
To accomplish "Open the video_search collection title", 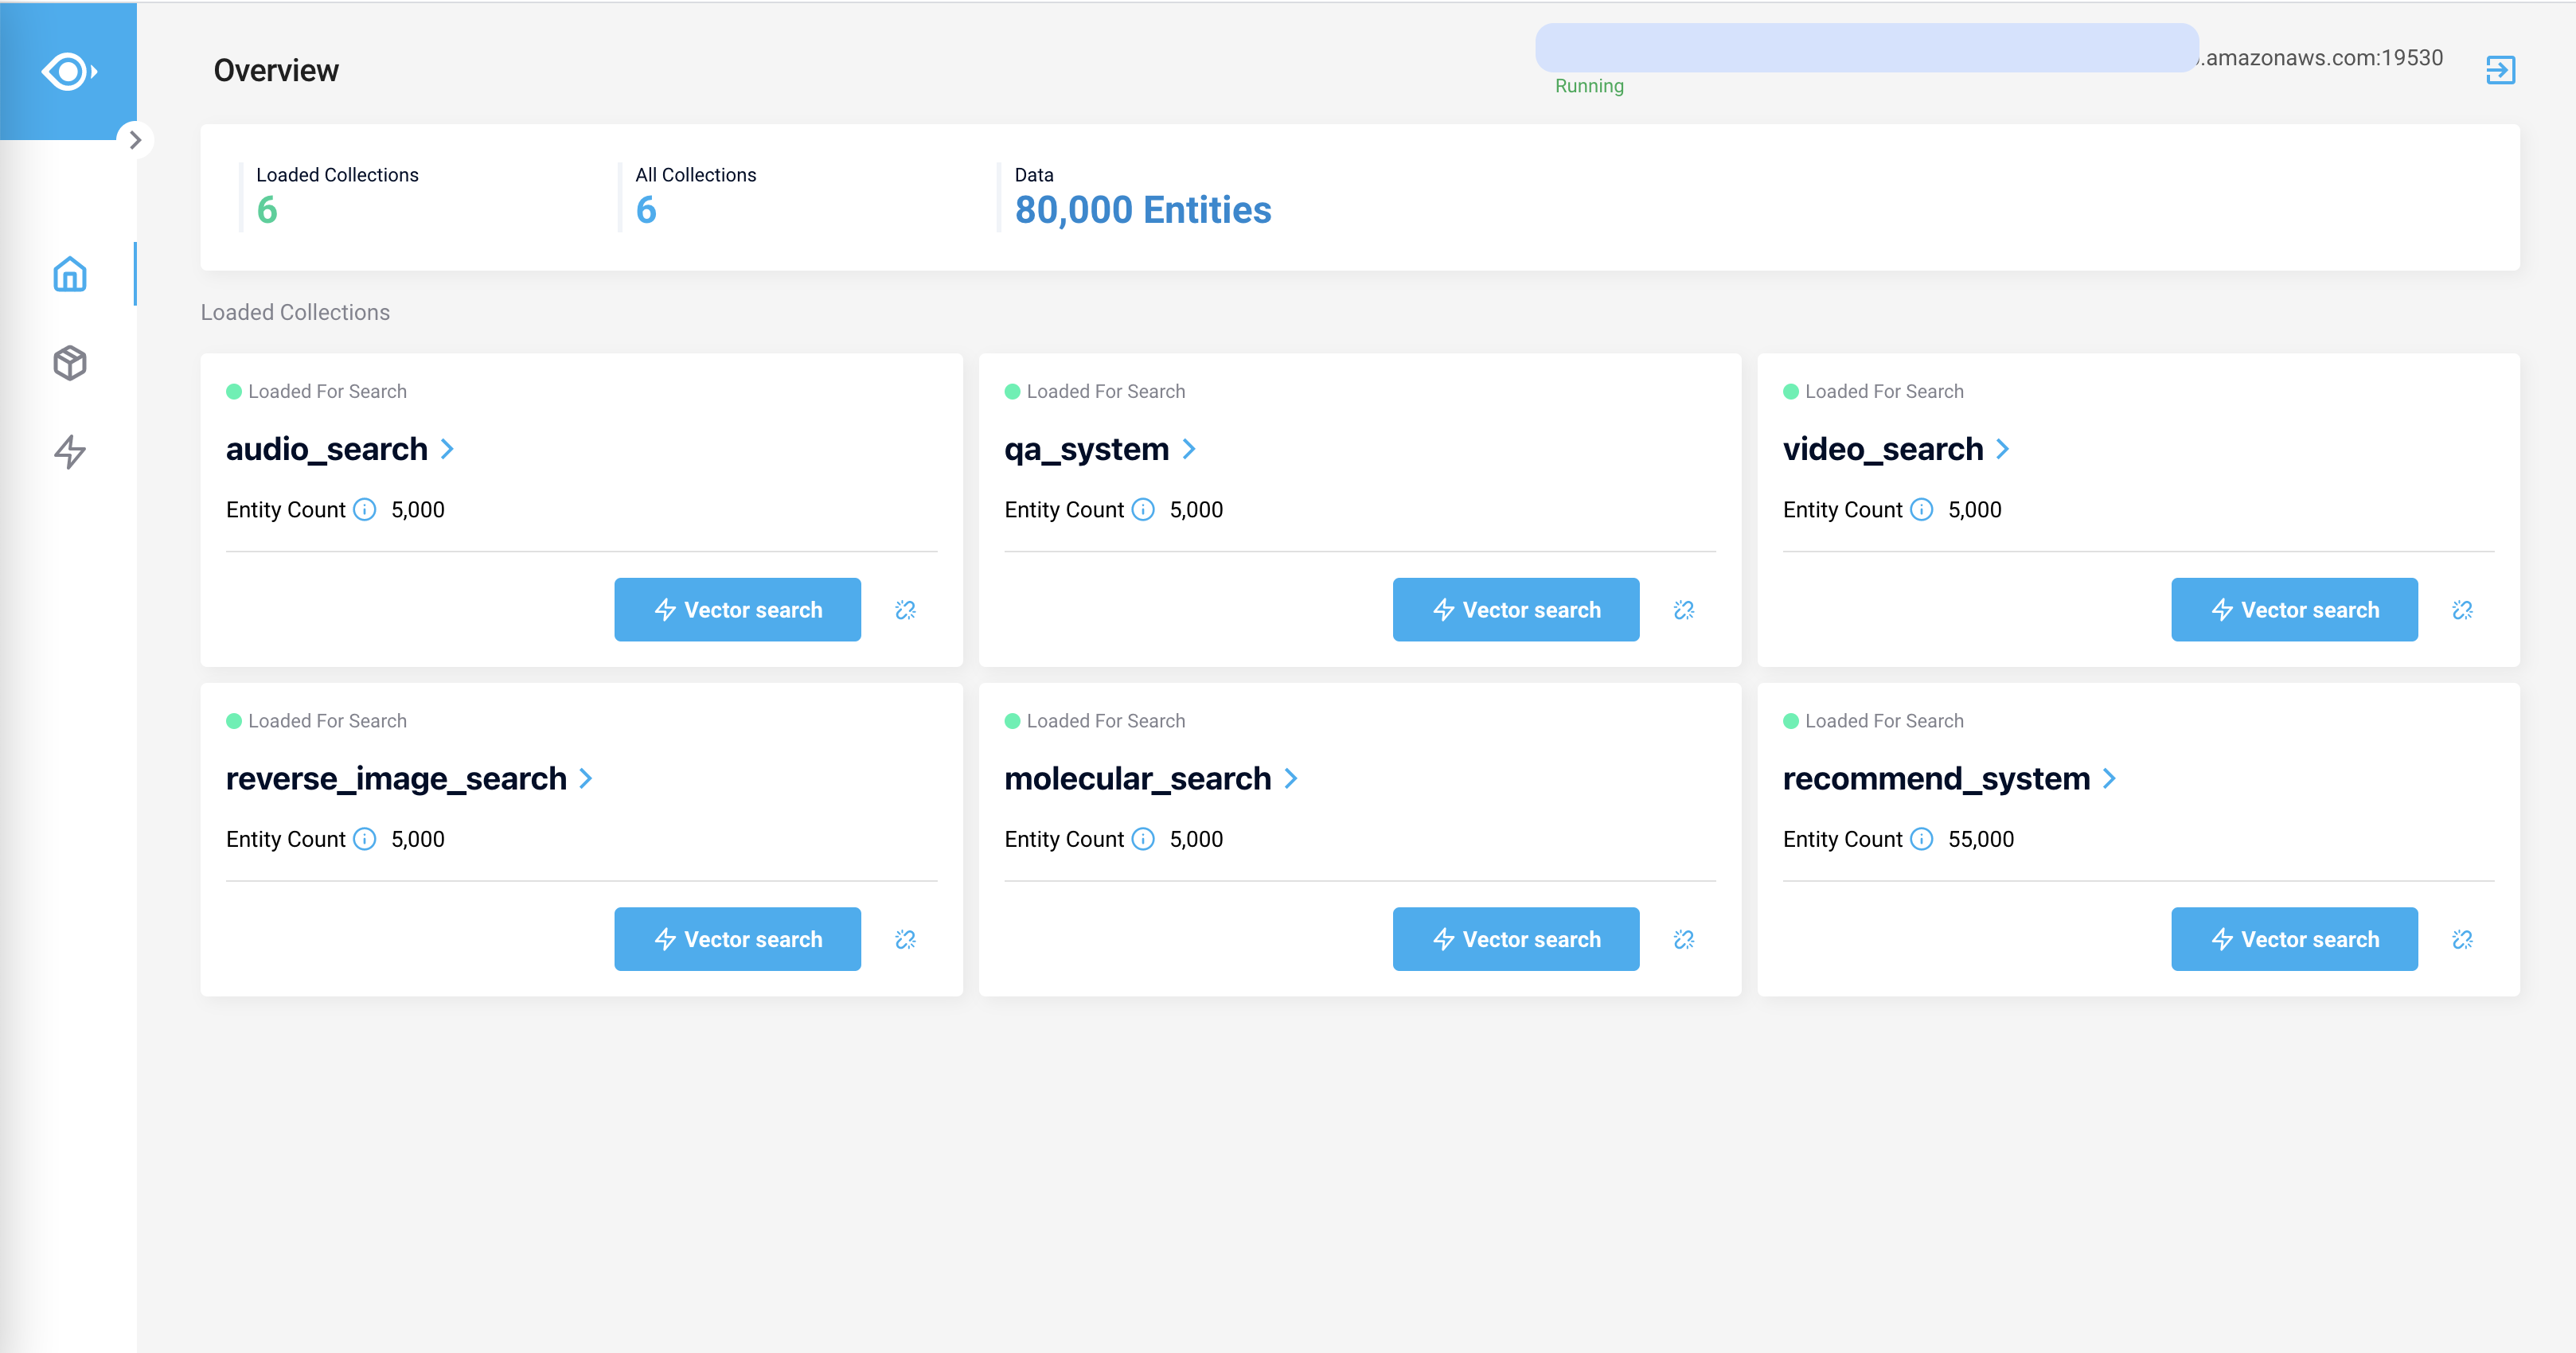I will [x=1882, y=449].
